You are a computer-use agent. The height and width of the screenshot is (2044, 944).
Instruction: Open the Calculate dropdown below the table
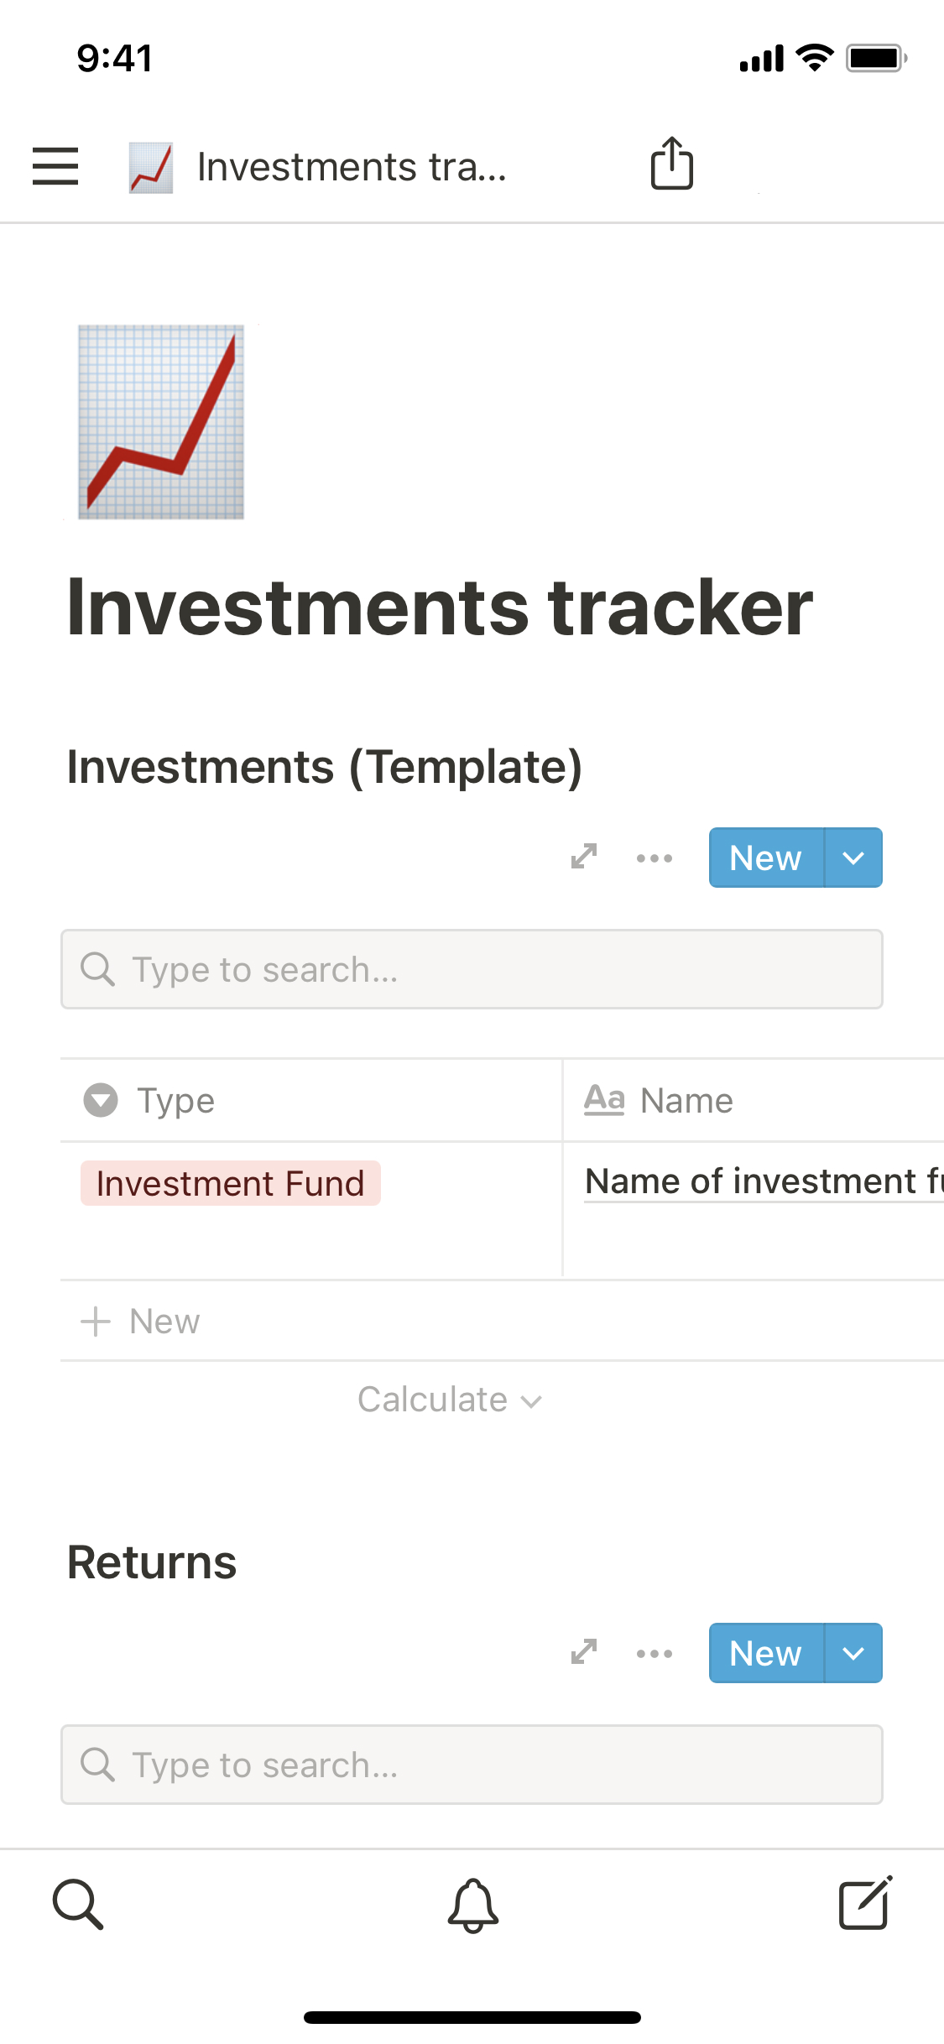(450, 1400)
